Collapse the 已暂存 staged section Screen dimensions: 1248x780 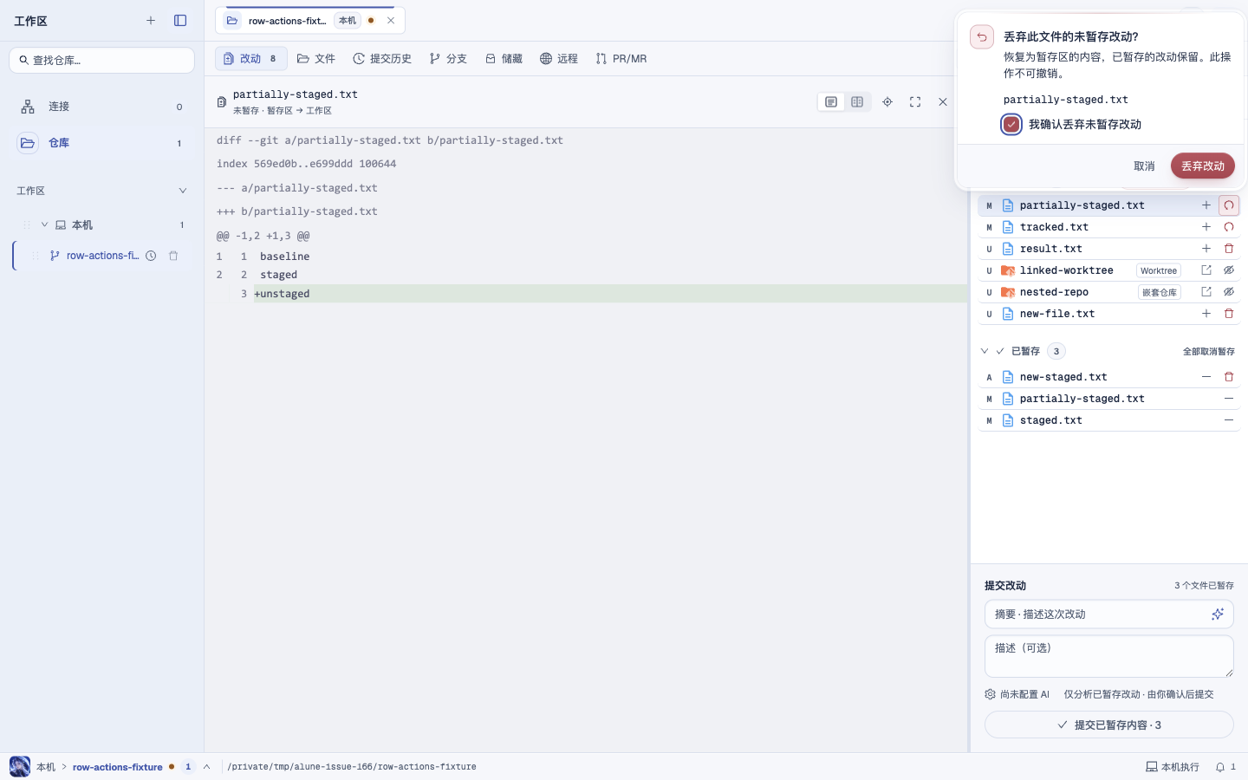point(985,351)
